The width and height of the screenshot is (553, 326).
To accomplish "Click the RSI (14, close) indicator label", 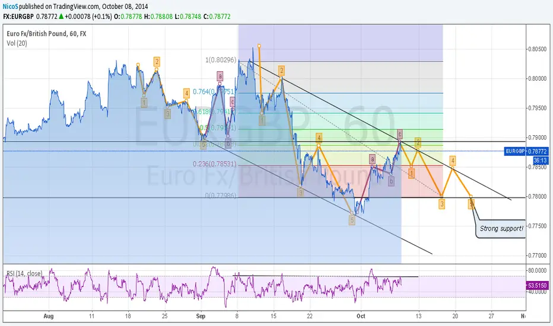I will click(x=24, y=273).
